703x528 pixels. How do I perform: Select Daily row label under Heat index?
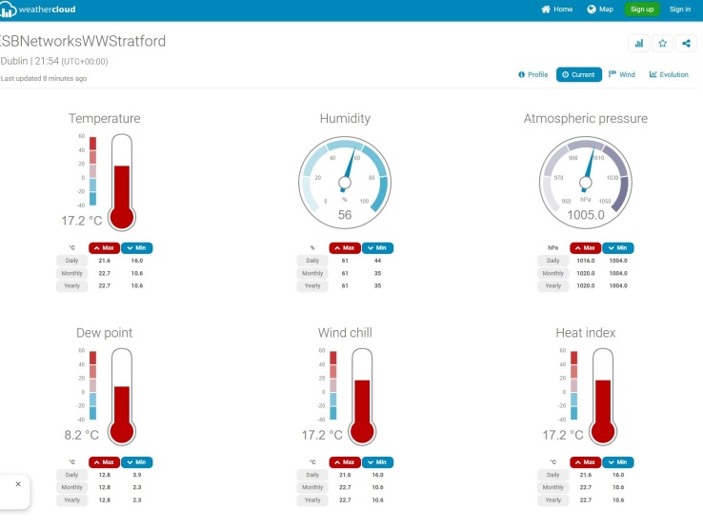pos(553,475)
